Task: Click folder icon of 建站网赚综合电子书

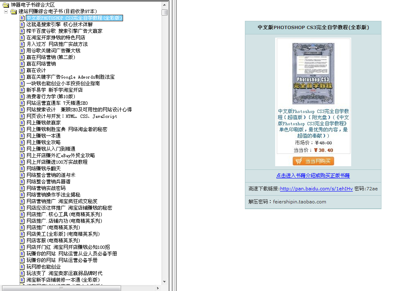Action: click(x=13, y=11)
